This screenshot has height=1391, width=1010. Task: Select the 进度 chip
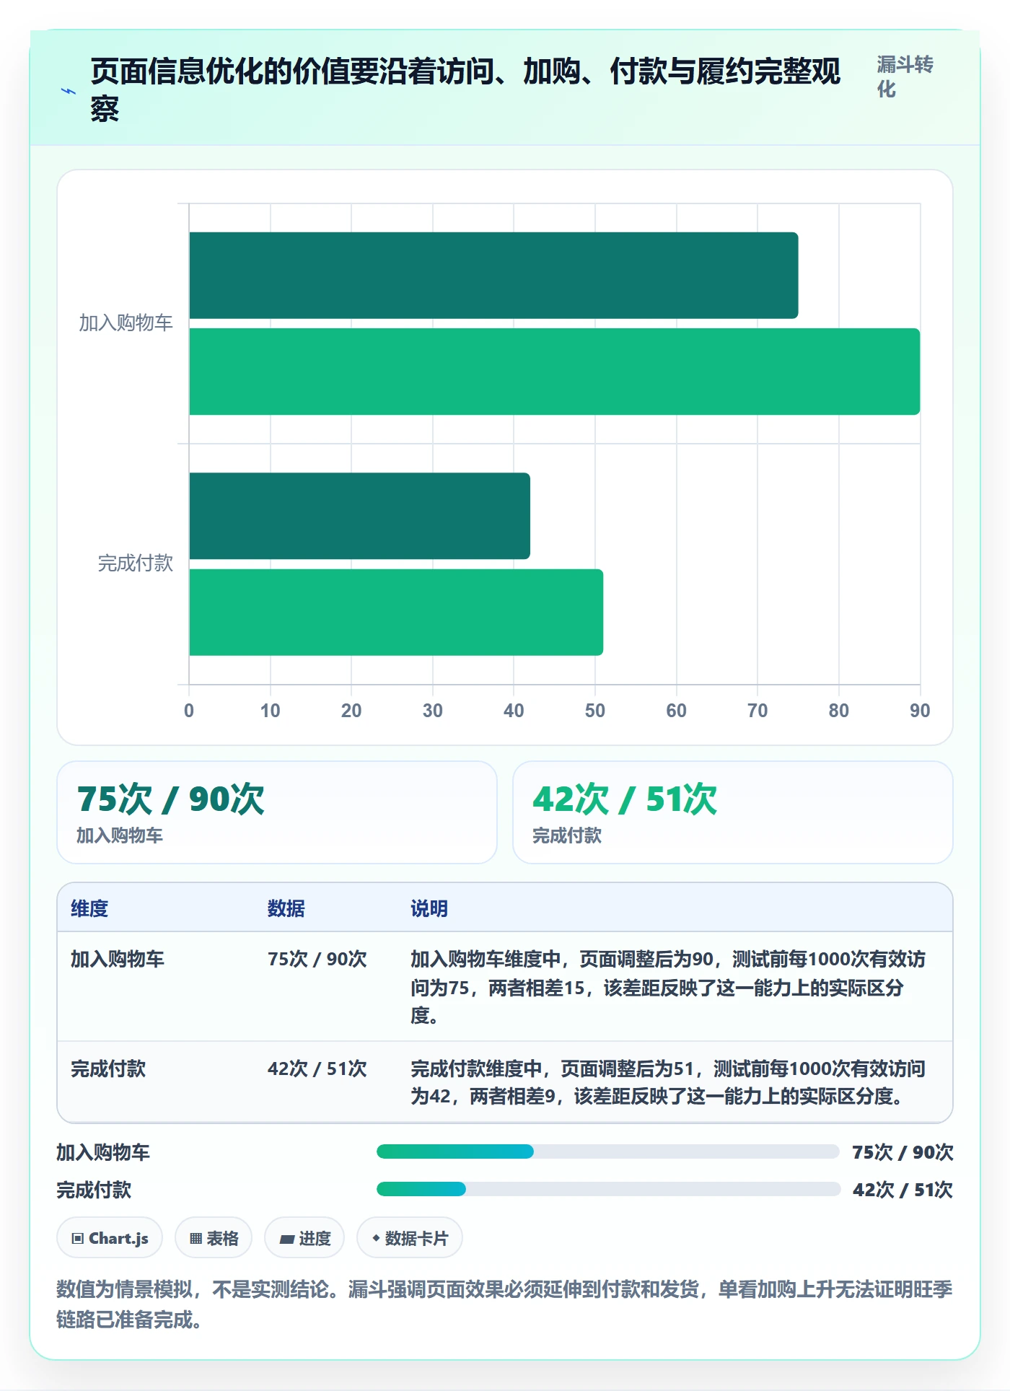(304, 1238)
